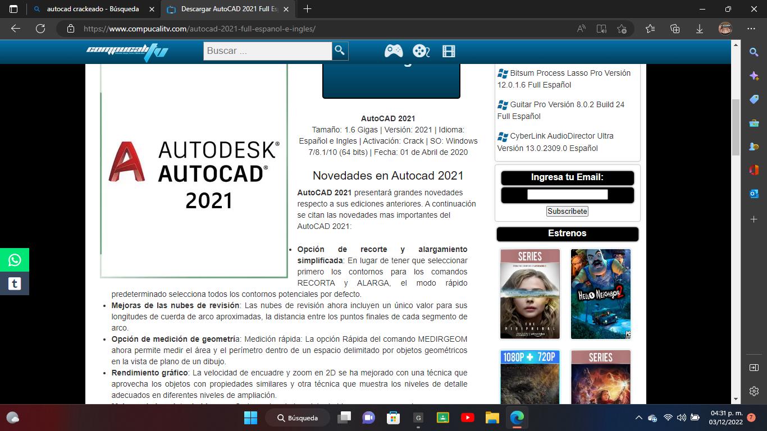The height and width of the screenshot is (431, 767).
Task: Click the Hello Neighbor 2 cover thumbnail
Action: click(601, 294)
